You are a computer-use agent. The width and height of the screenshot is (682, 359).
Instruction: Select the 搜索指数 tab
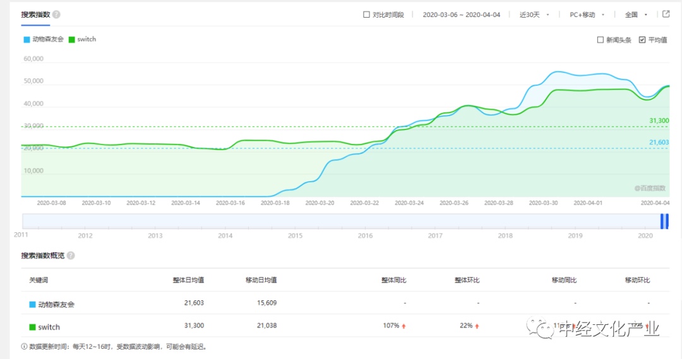[x=35, y=15]
